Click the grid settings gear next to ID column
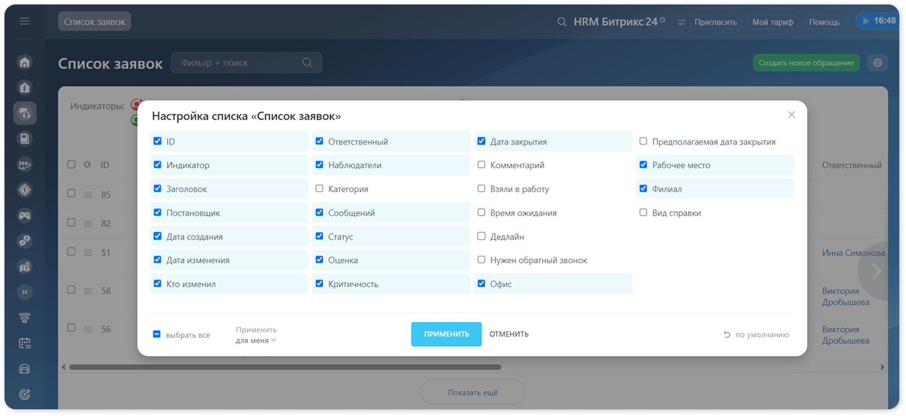Viewport: 906px width, 416px height. click(87, 164)
